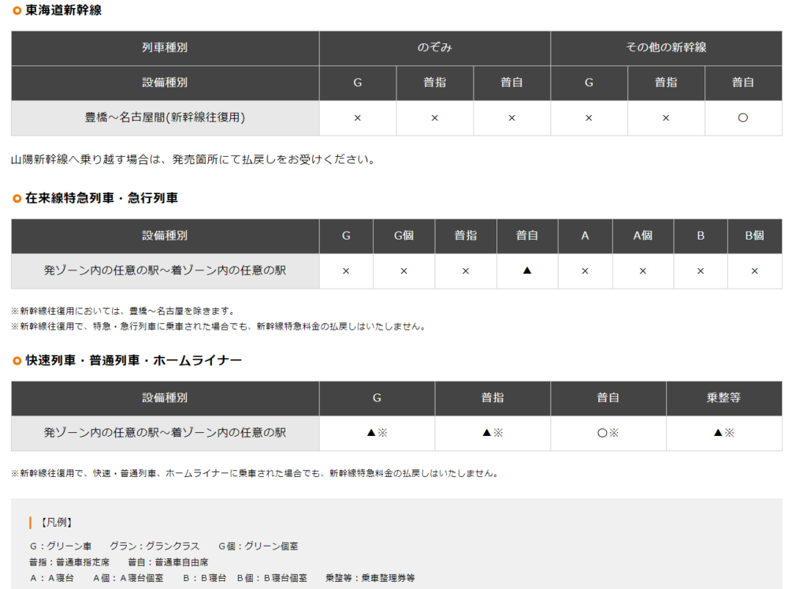
Task: Click the ▲※ mark under 乗整等 column
Action: point(724,433)
